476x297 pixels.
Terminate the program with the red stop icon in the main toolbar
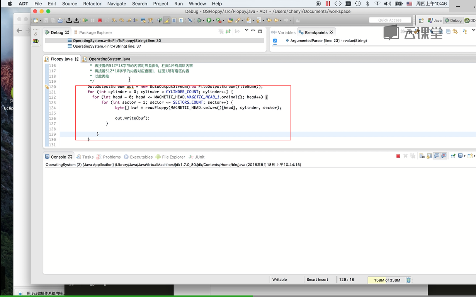point(100,20)
